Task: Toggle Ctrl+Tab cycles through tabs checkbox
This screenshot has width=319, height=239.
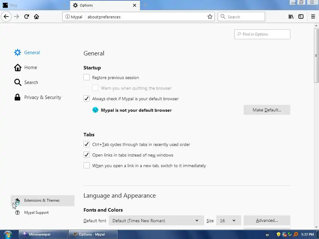Action: point(87,144)
